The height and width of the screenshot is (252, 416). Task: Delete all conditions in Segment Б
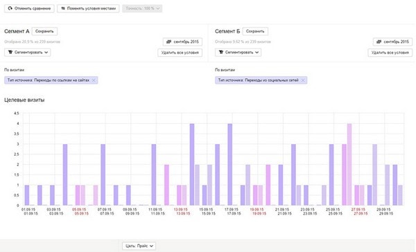click(x=390, y=53)
